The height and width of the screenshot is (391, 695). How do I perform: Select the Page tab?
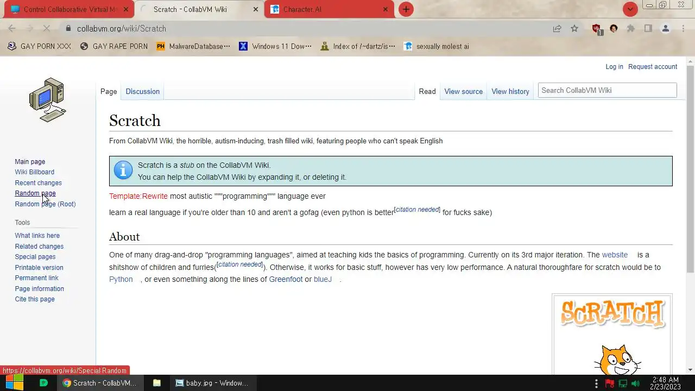109,91
